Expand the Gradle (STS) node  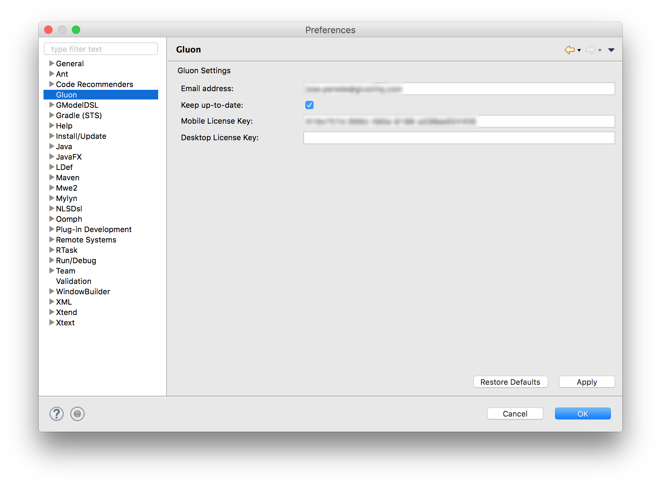coord(52,115)
